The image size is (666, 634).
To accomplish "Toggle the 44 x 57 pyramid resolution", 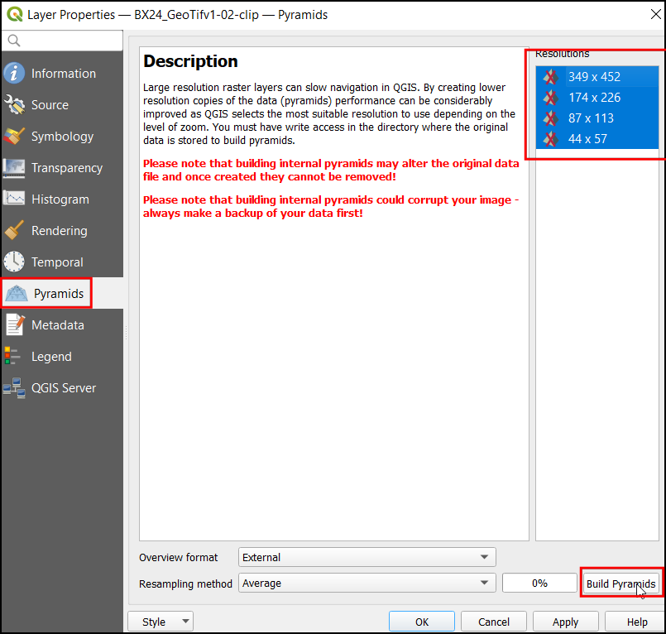I will tap(587, 139).
